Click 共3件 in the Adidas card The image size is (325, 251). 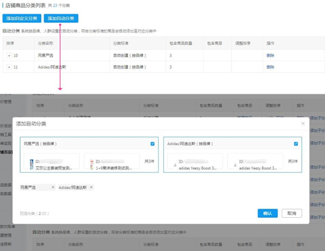[x=292, y=161]
